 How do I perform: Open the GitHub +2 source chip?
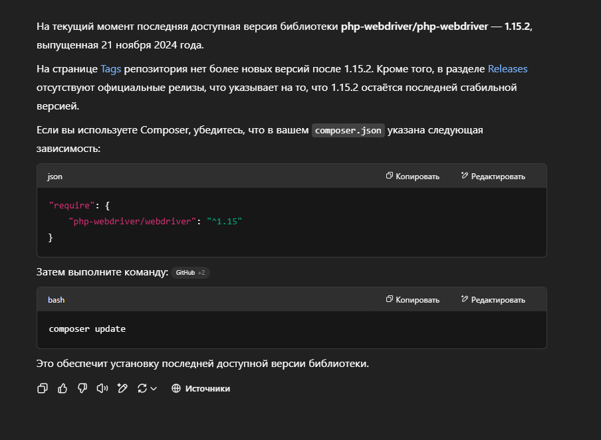[x=191, y=273]
